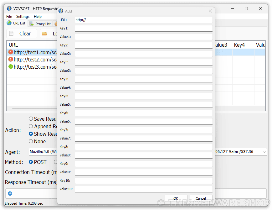The image size is (272, 210).
Task: Click the globe icon in Add dialog title
Action: point(61,11)
